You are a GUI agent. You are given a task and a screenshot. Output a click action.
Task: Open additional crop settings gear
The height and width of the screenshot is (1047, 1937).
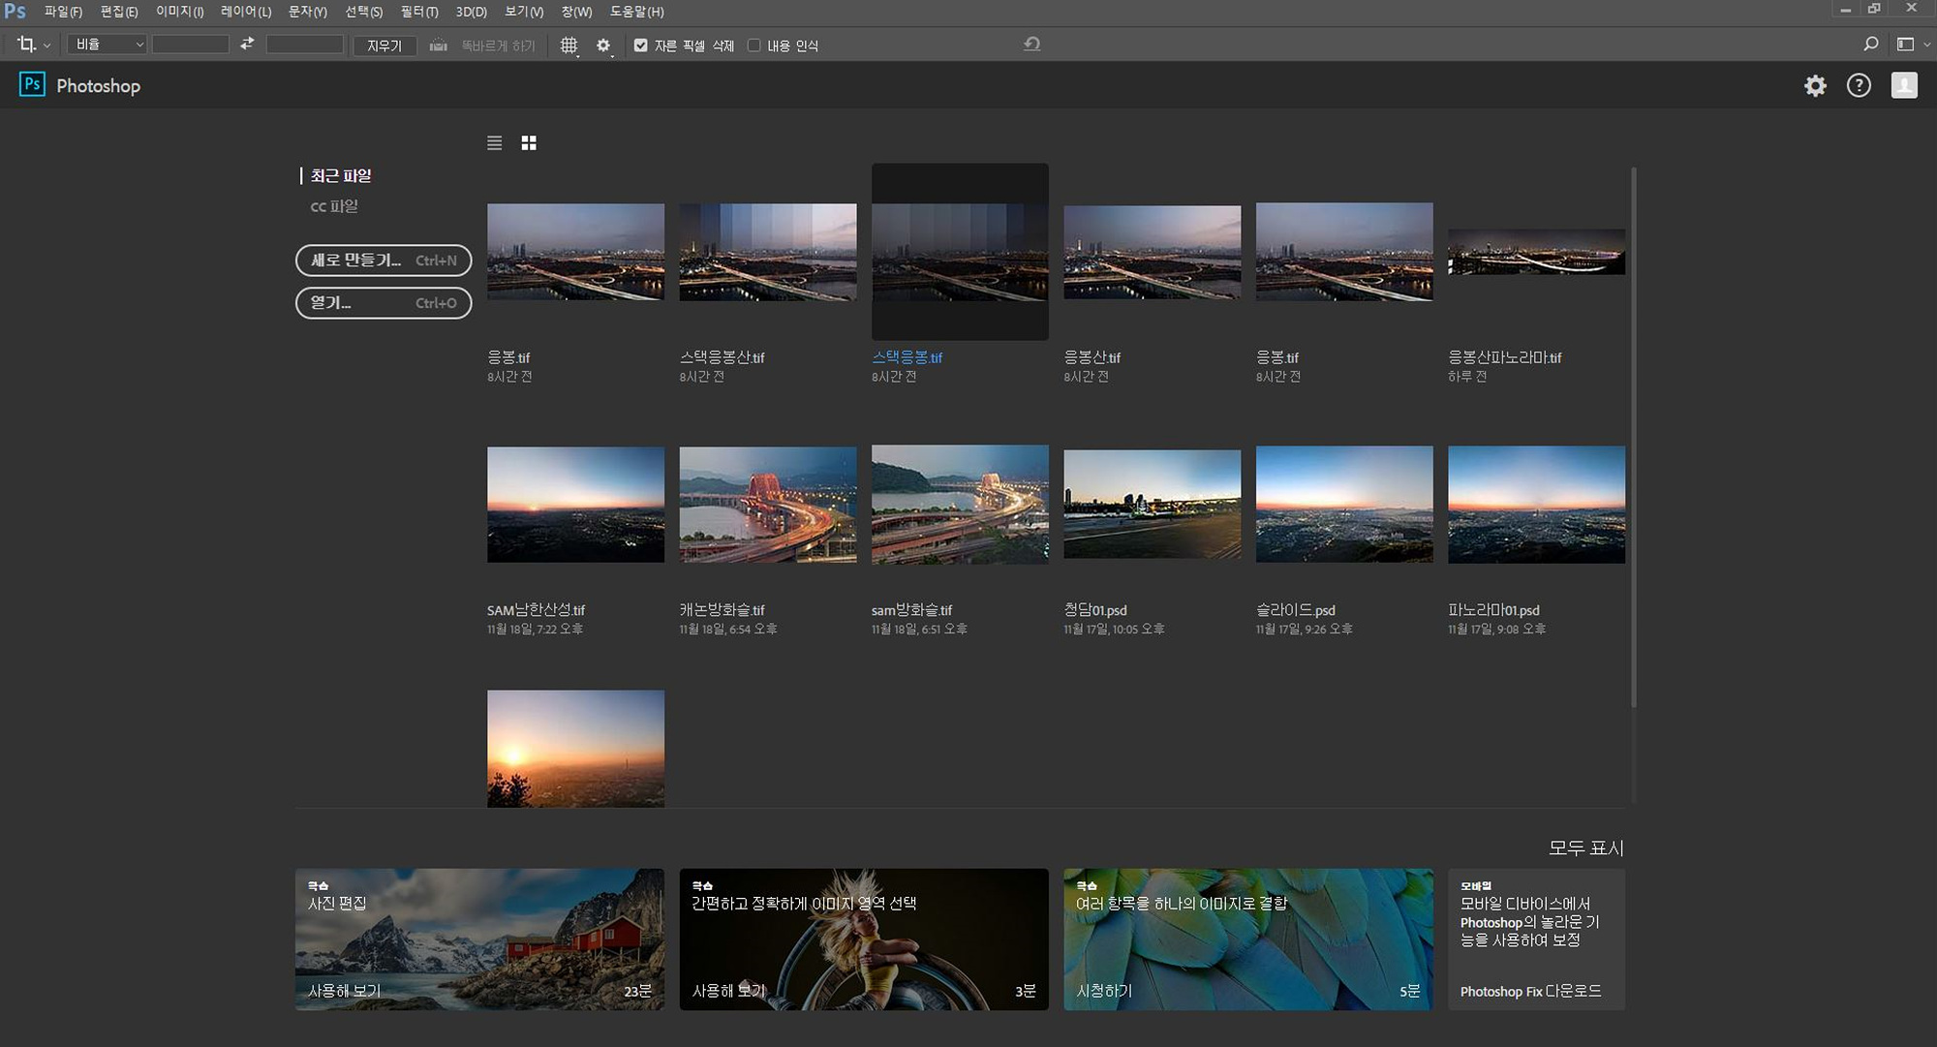pyautogui.click(x=603, y=46)
